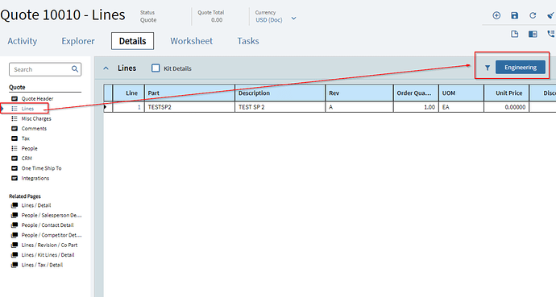The height and width of the screenshot is (297, 556).
Task: Click the UOM column header
Action: click(462, 93)
